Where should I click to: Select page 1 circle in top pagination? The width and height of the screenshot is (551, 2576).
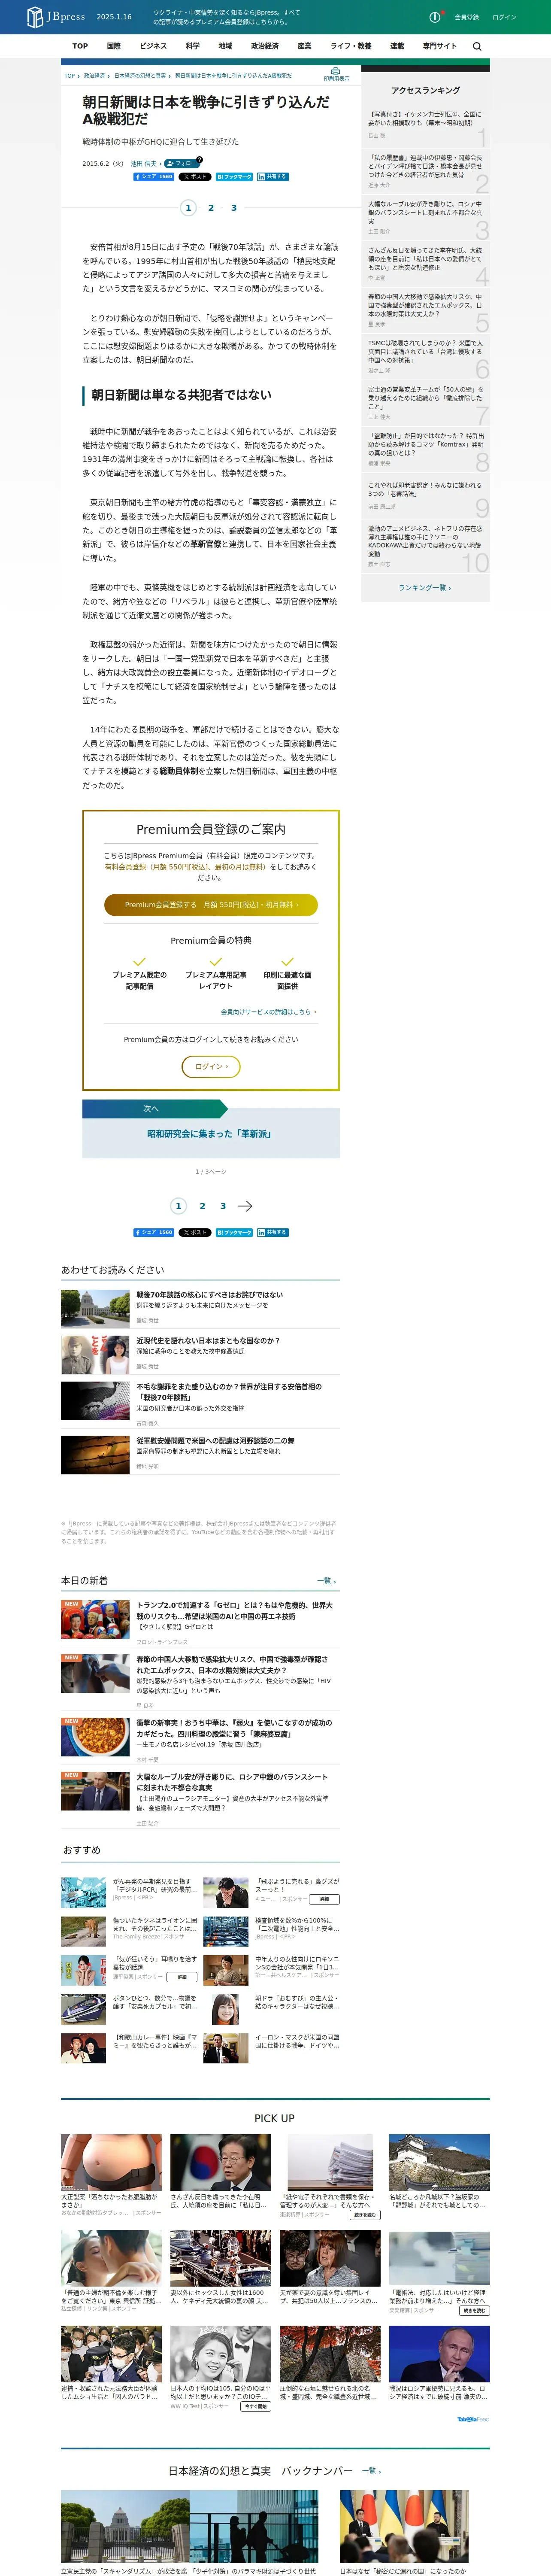point(188,208)
